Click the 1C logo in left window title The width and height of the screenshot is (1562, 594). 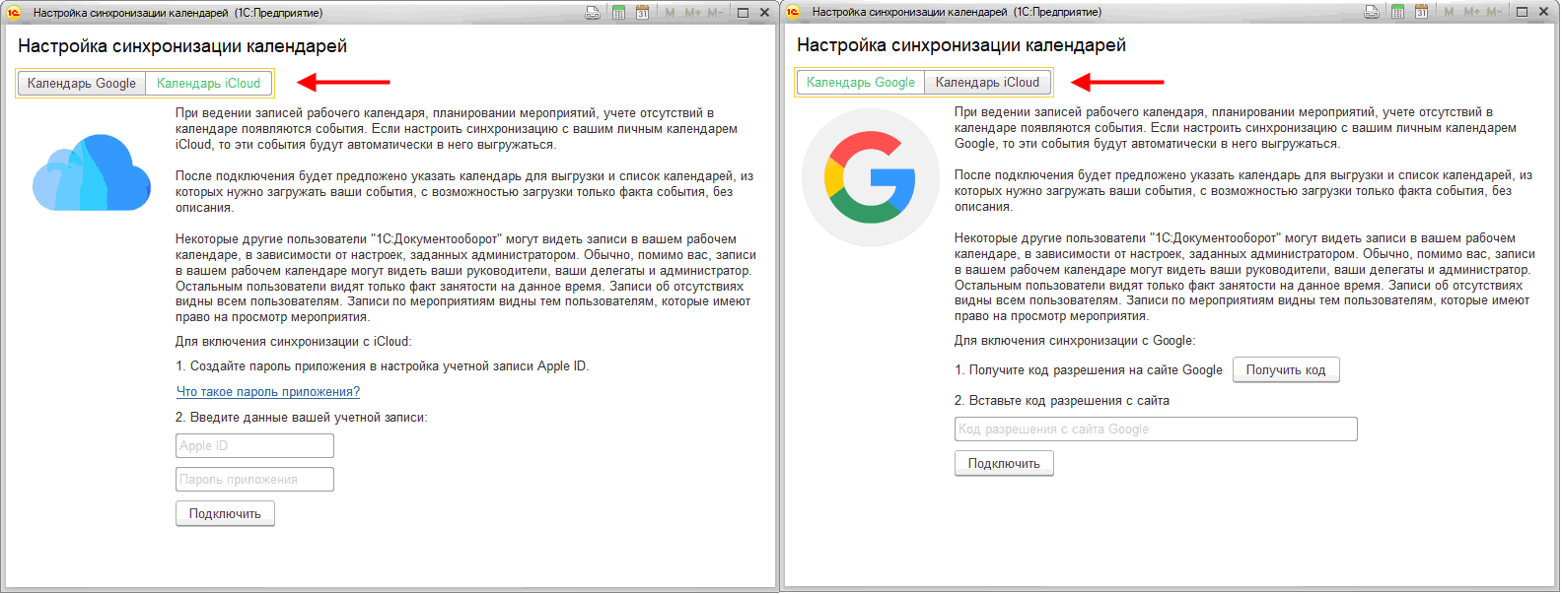[14, 13]
